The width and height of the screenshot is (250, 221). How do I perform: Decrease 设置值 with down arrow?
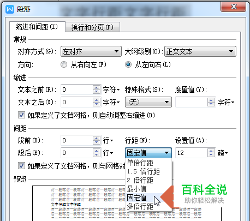click(x=211, y=155)
